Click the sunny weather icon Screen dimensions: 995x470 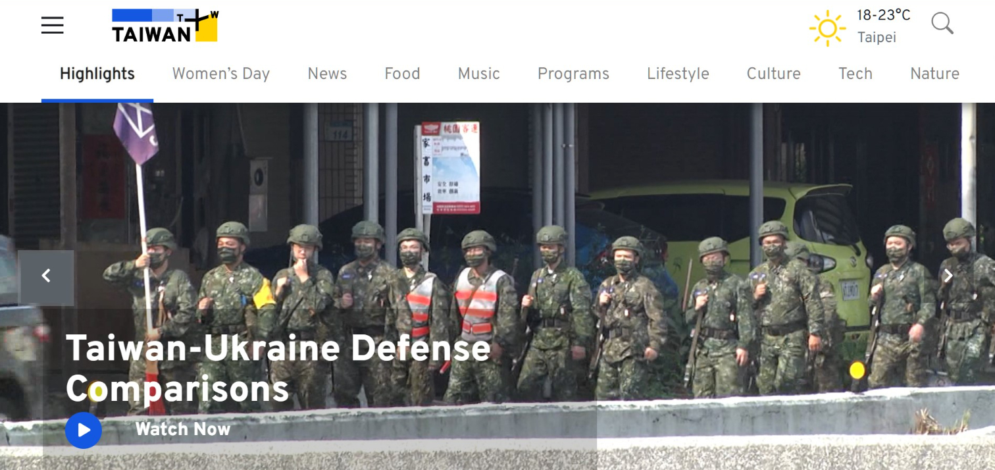[827, 28]
